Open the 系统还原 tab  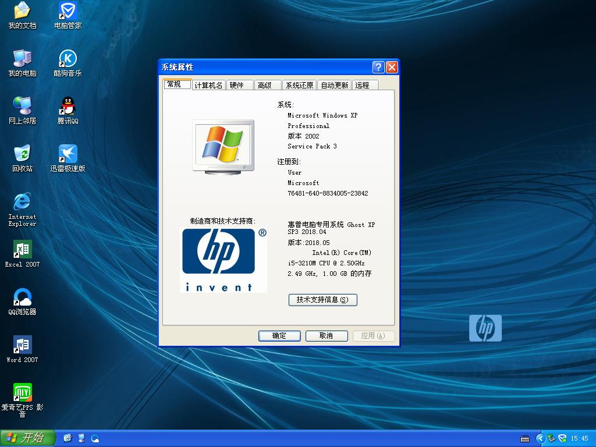point(299,84)
